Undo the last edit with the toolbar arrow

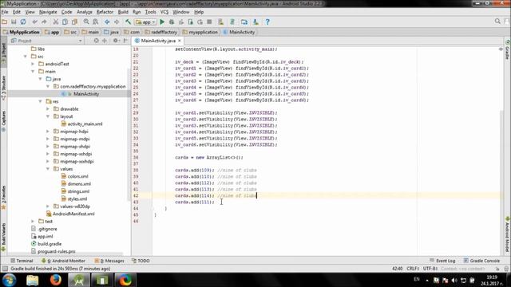point(34,22)
